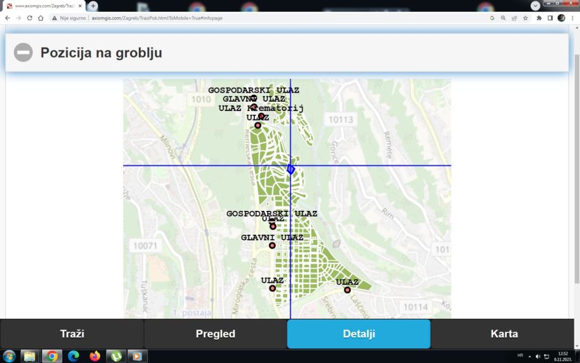Image resolution: width=580 pixels, height=363 pixels.
Task: Click the Google icon in address bar
Action: pyautogui.click(x=492, y=18)
